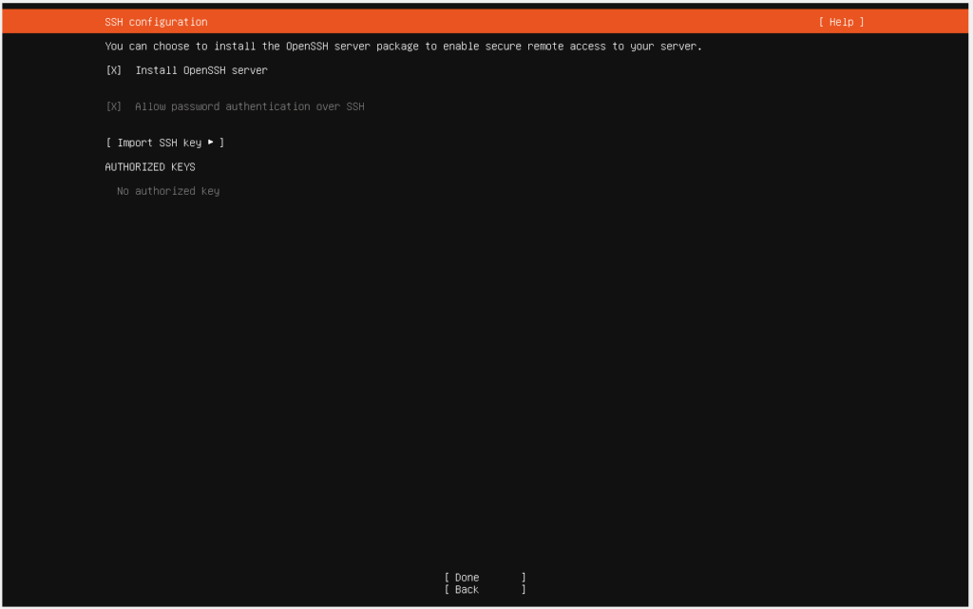This screenshot has height=609, width=973.
Task: Click the closing bracket of Help button
Action: tap(861, 22)
